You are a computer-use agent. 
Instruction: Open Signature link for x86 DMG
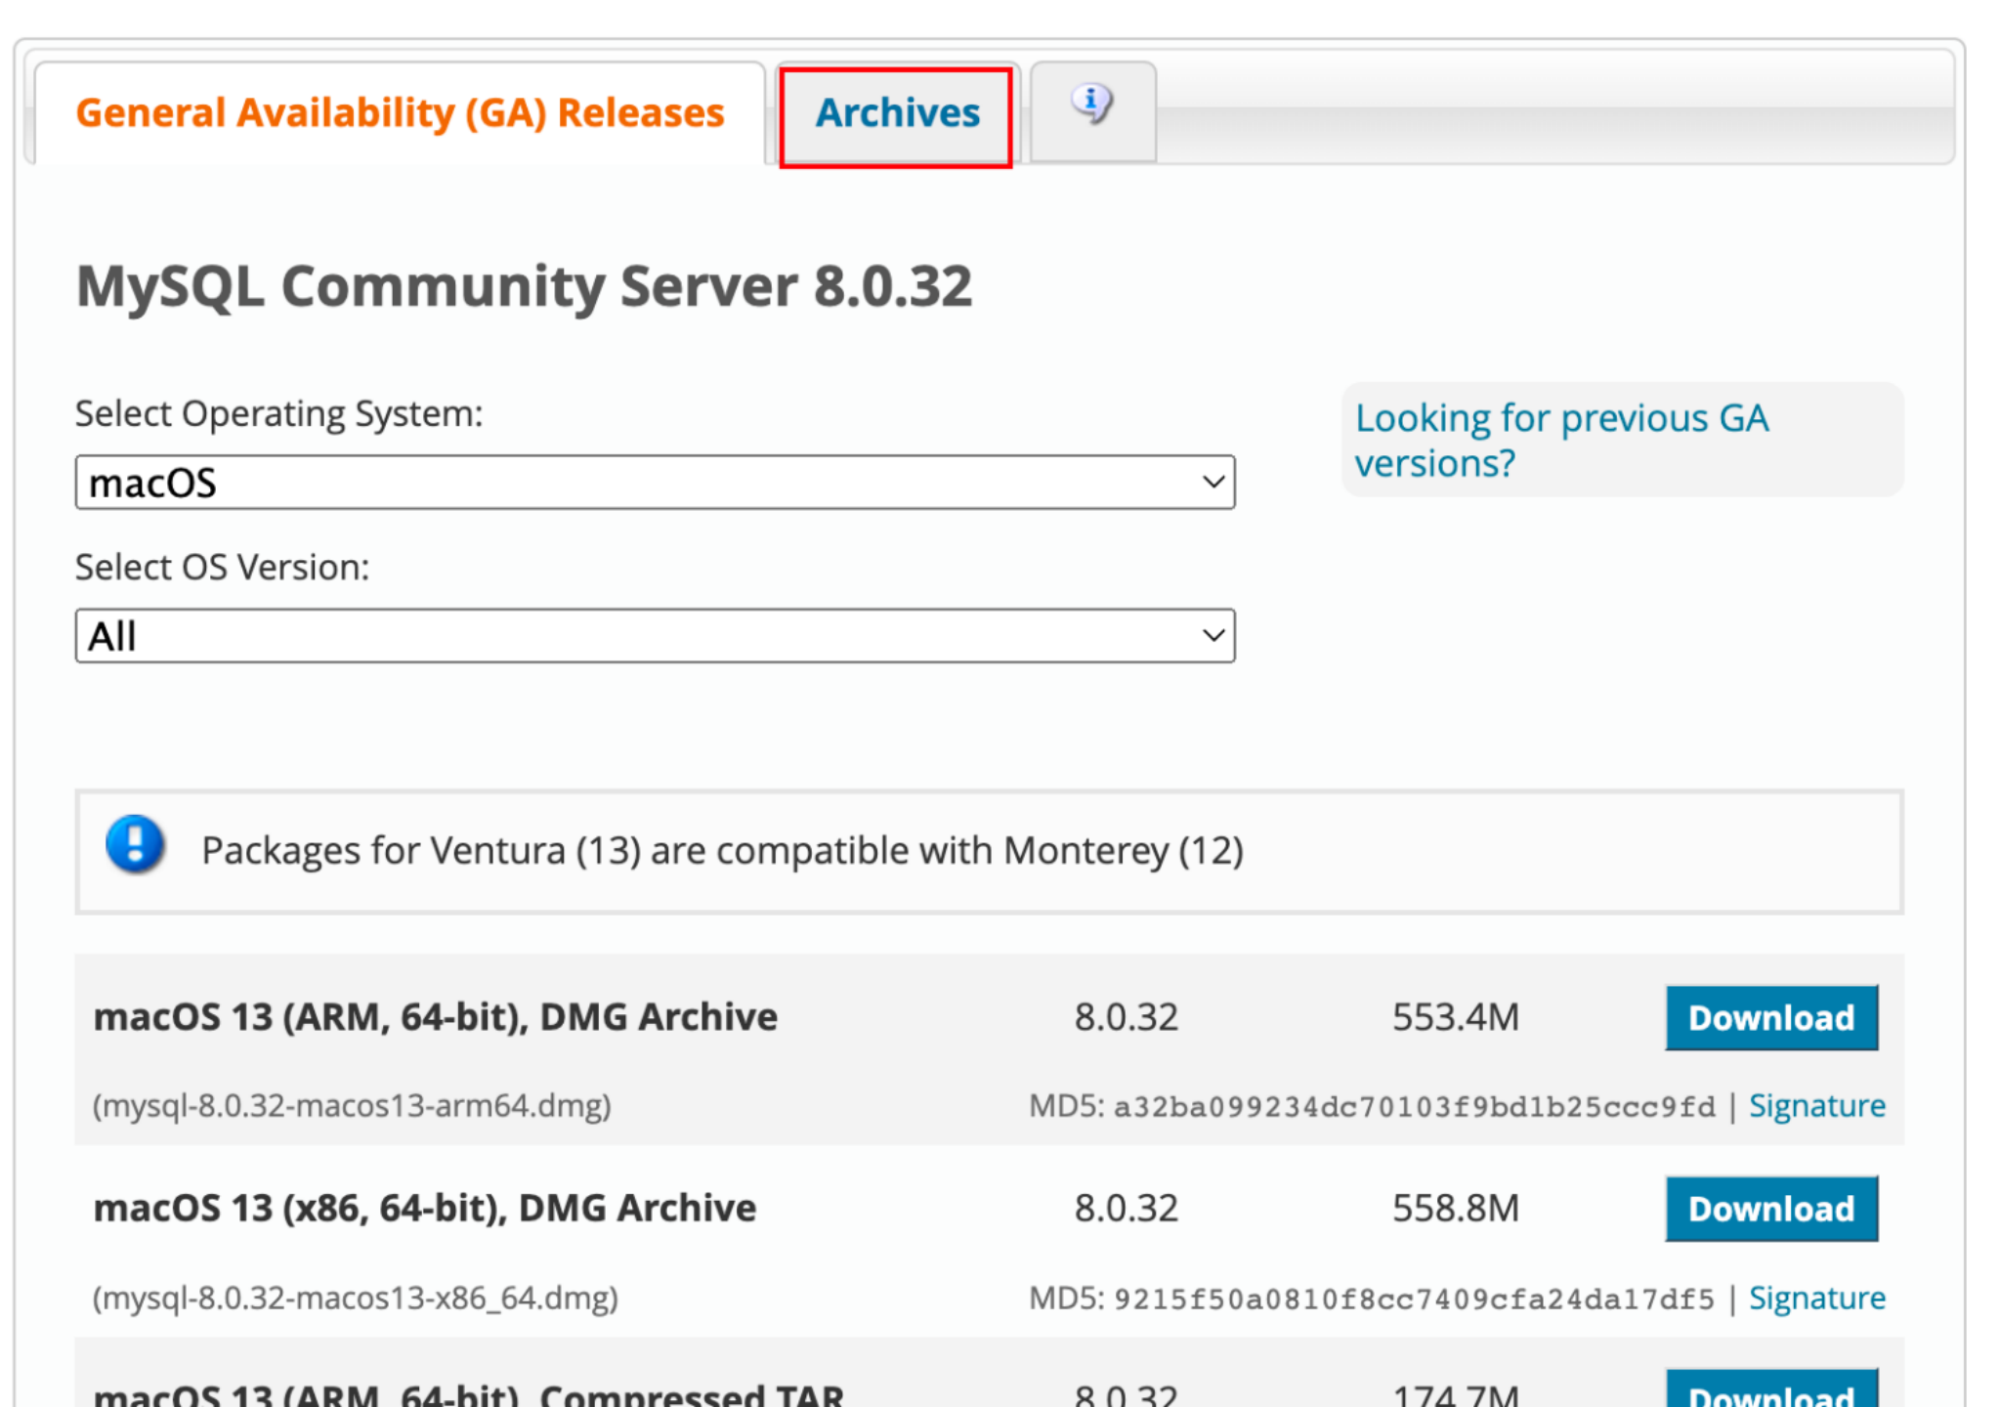click(1816, 1299)
